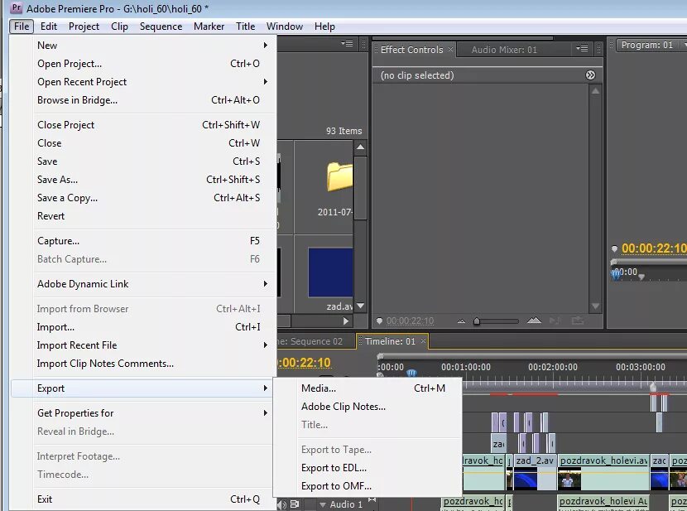Select Export to OMF...

click(368, 486)
